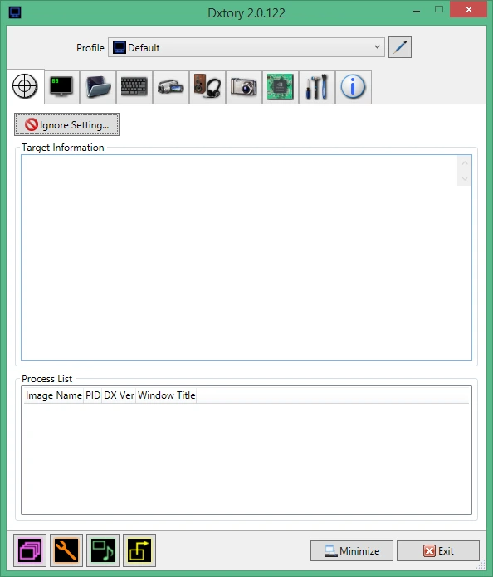Open the Hotkey keyboard tab
This screenshot has height=577, width=493.
click(x=134, y=87)
